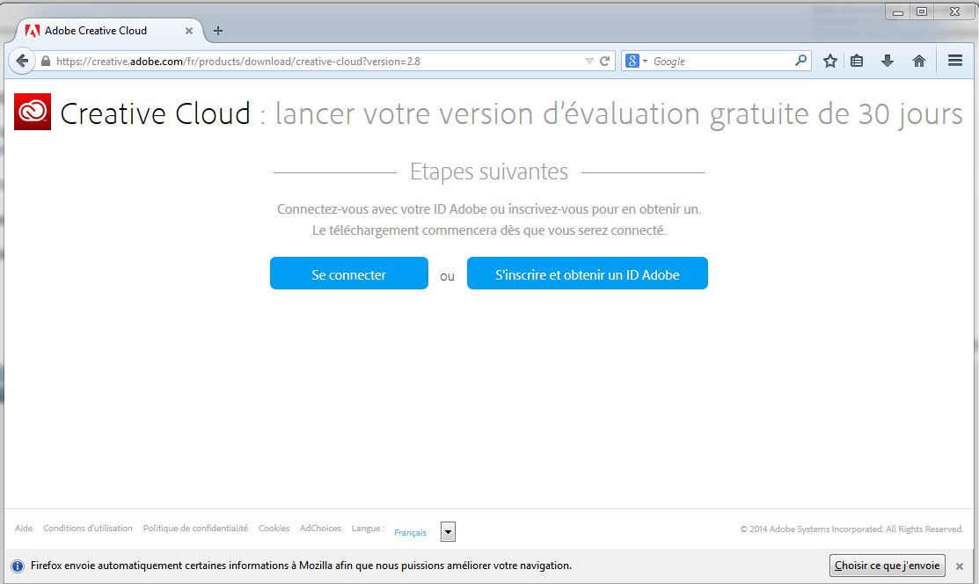Open the Cookies footer link
This screenshot has width=979, height=584.
tap(274, 529)
